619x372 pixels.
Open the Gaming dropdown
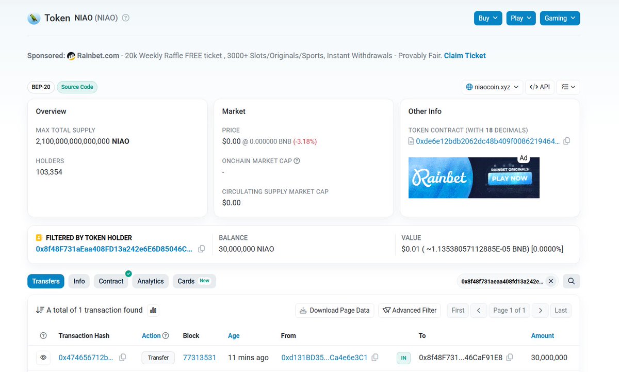point(560,18)
